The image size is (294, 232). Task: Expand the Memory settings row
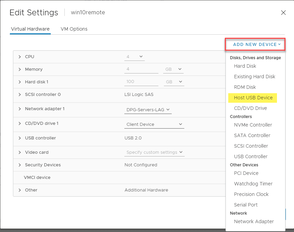click(x=20, y=69)
